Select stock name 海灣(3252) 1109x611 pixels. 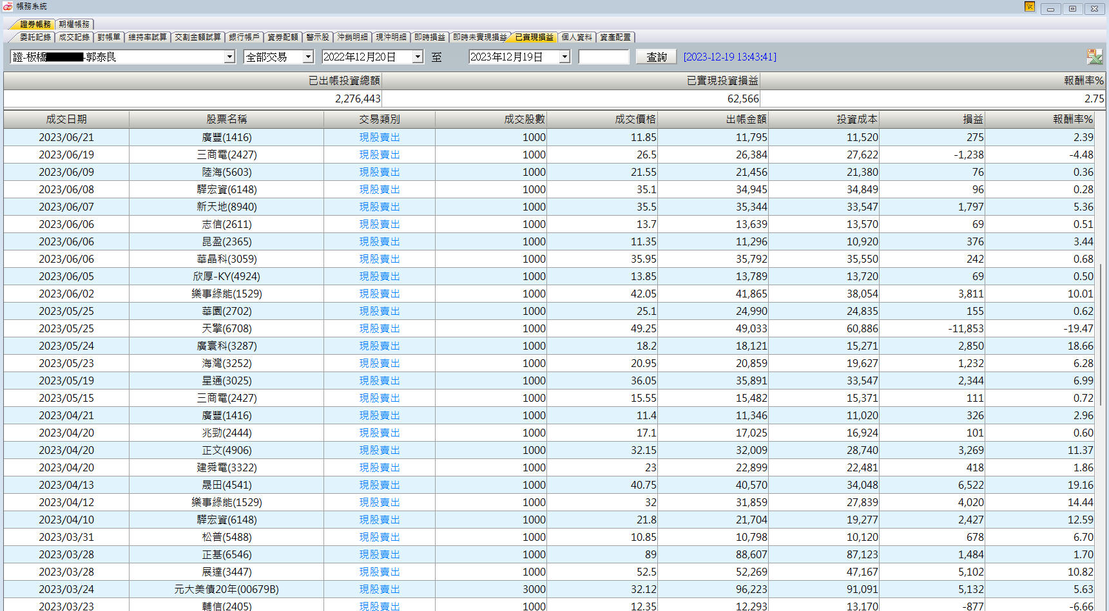click(227, 363)
